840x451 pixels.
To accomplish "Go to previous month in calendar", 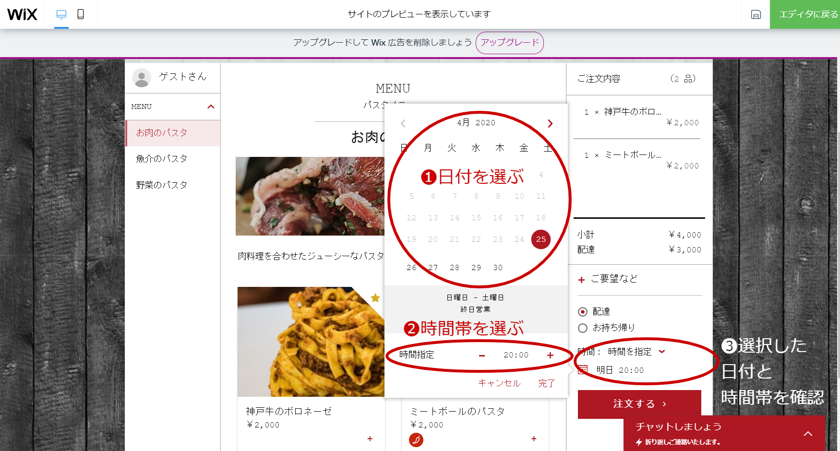I will [403, 123].
